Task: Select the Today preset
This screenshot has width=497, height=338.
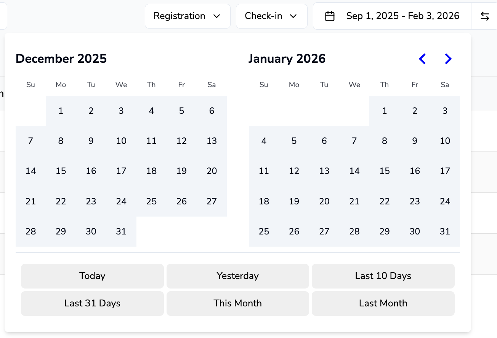Action: coord(92,276)
